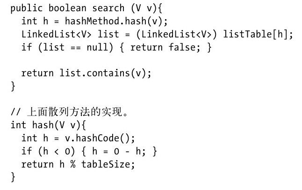This screenshot has width=302, height=190.
Task: Click the first 'LinkedList<V>' type declaration
Action: tap(56, 34)
